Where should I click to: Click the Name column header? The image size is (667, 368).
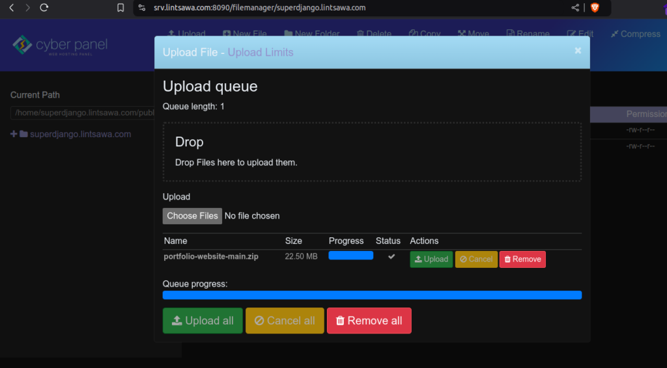pos(175,241)
